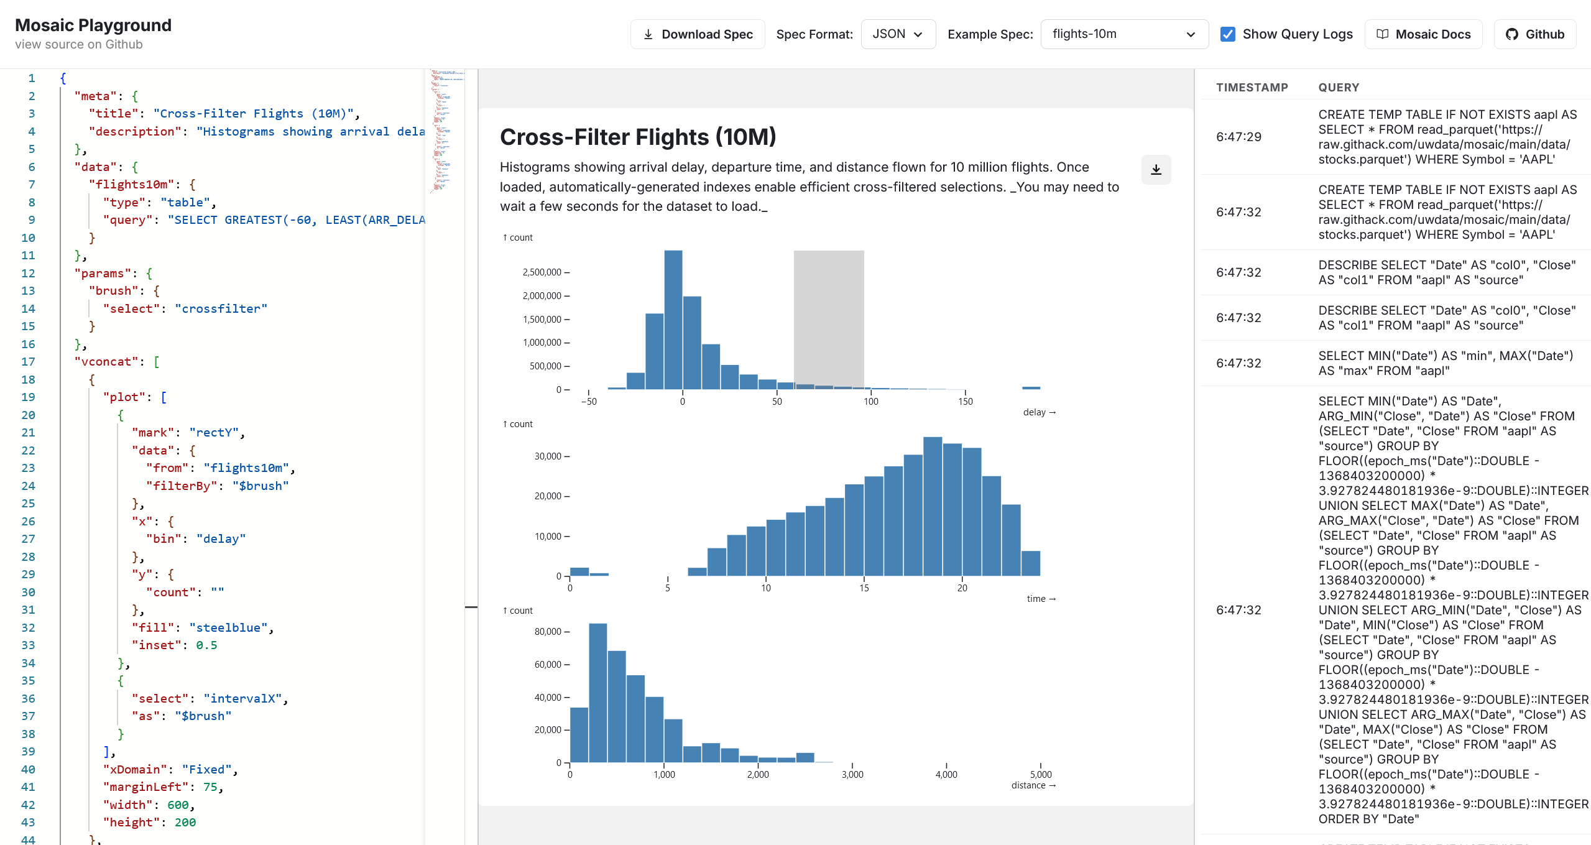
Task: Click the book icon in Mosaic Docs
Action: 1382,34
